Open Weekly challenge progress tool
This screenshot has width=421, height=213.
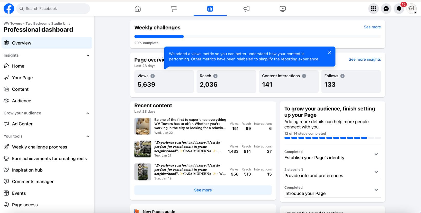pos(47,147)
